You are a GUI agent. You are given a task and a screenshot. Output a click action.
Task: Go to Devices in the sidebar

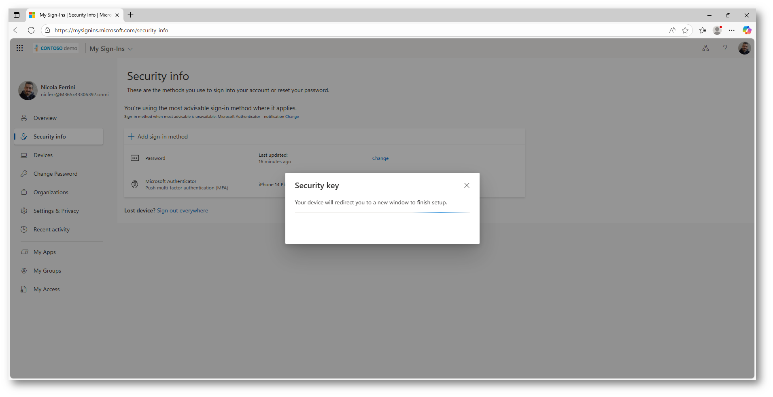(43, 155)
